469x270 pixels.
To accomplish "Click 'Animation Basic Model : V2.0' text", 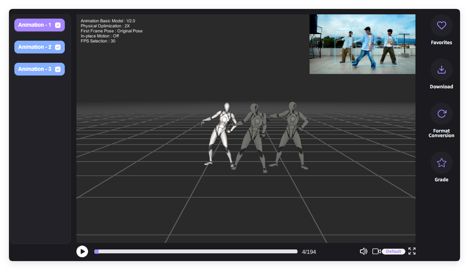I will tap(108, 21).
